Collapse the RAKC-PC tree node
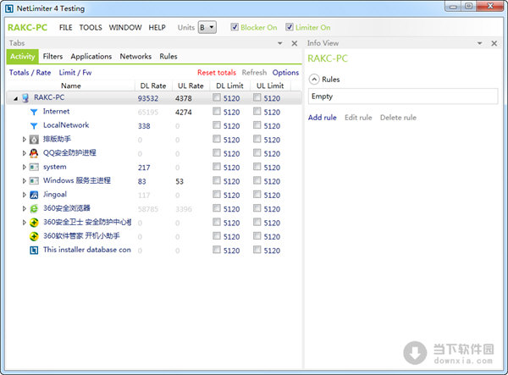 click(15, 98)
